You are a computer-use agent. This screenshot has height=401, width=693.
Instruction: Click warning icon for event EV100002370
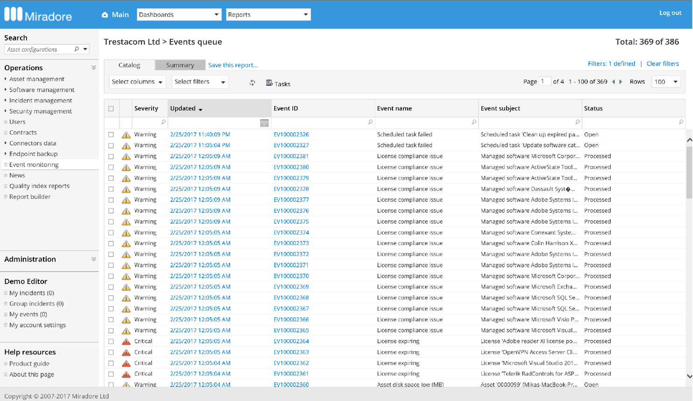point(126,276)
